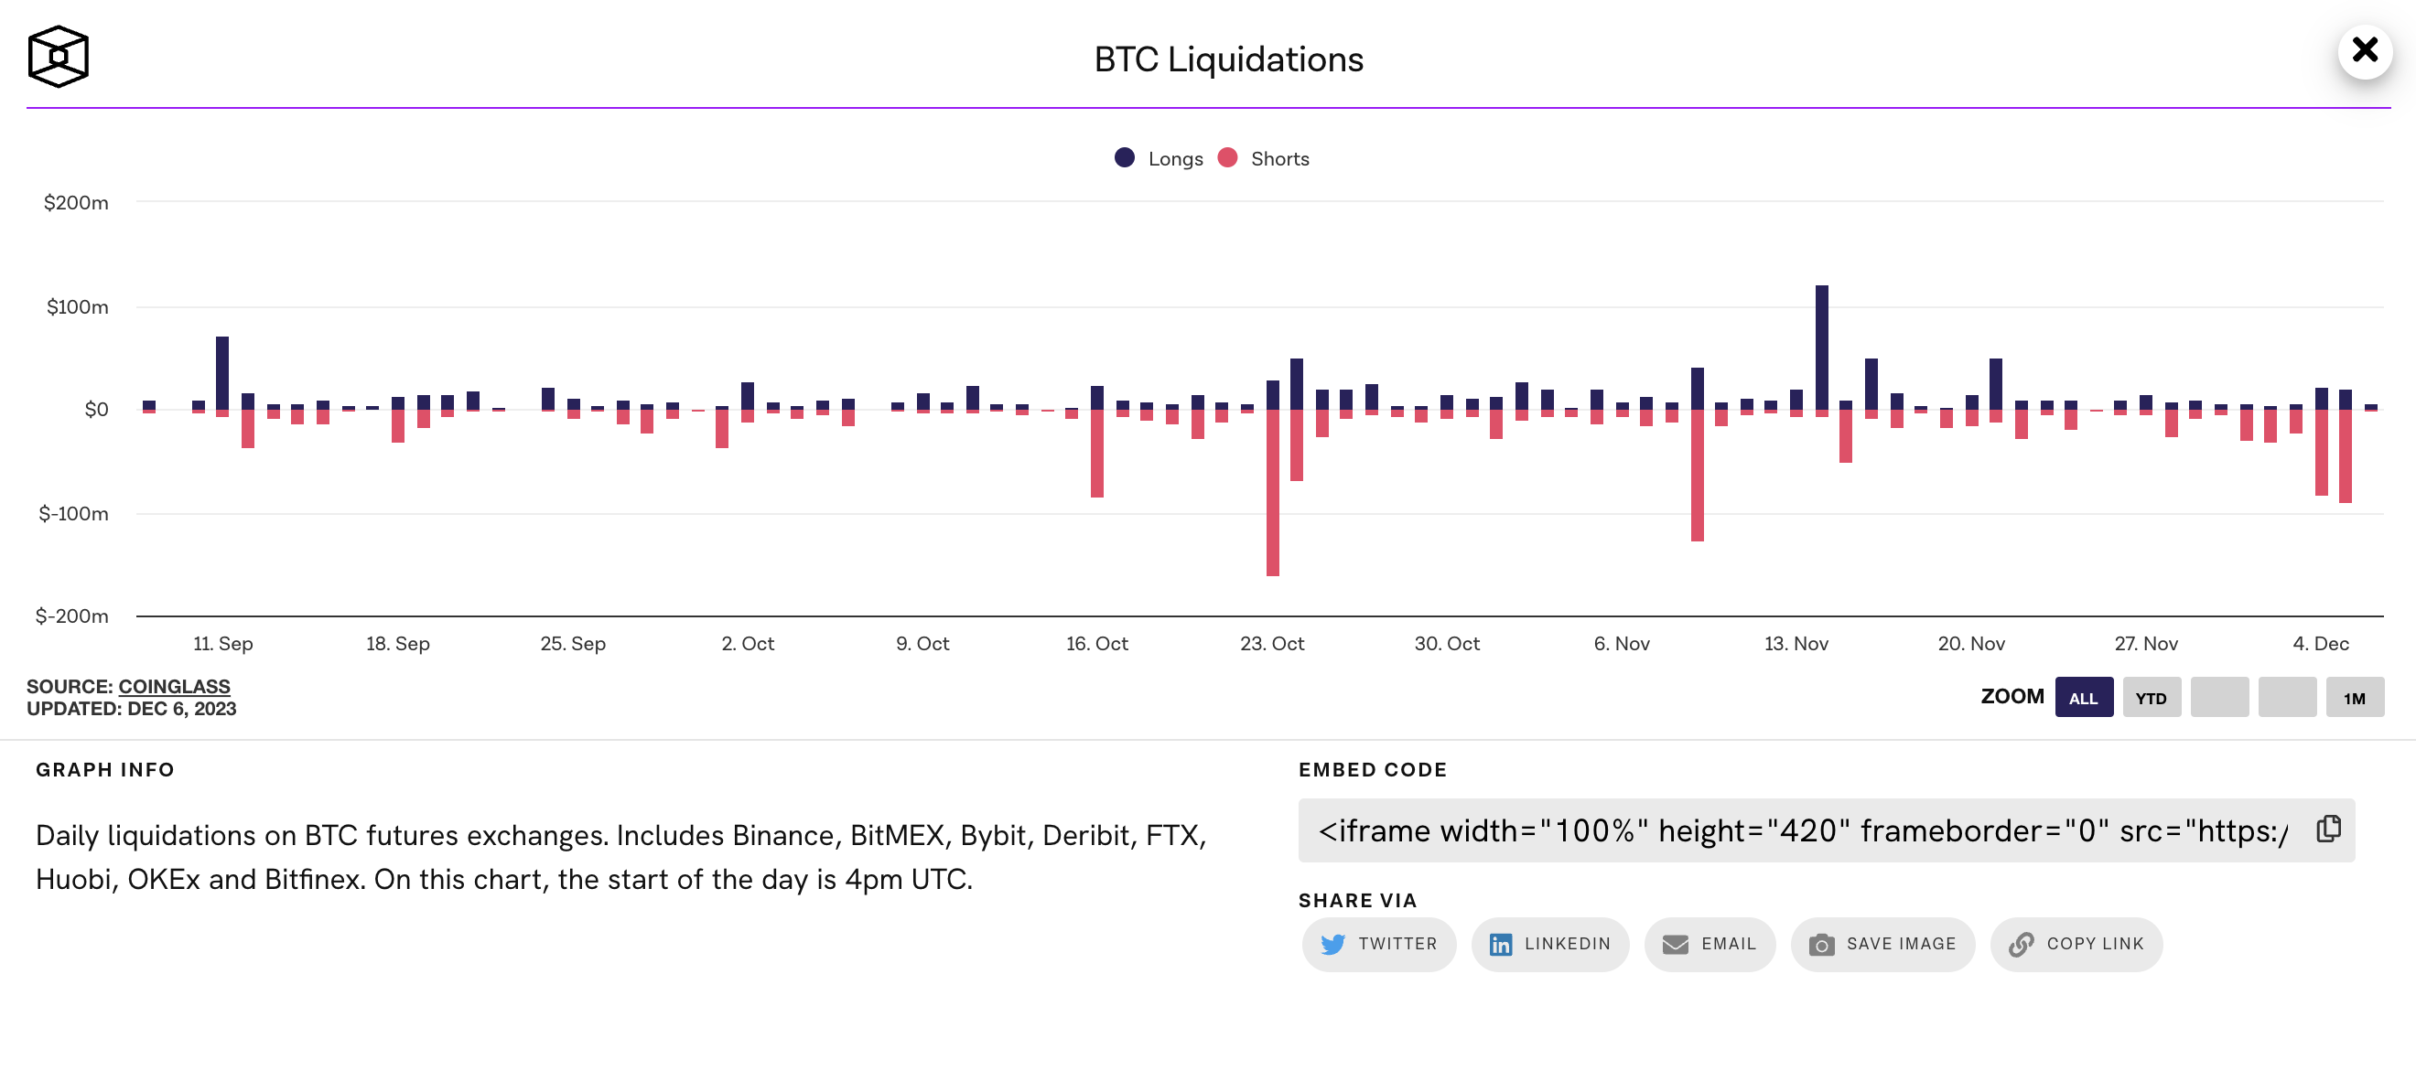
Task: Click The Block logo icon
Action: tap(59, 56)
